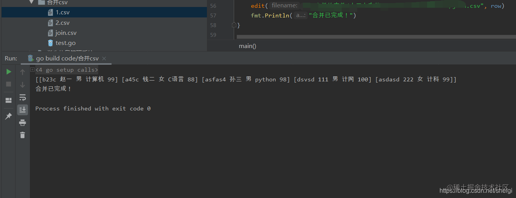Viewport: 516px width, 198px height.
Task: Clear console with trash can icon
Action: click(23, 135)
